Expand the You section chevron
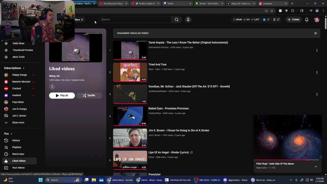Viewport: 327px width, 184px height. pos(11,134)
